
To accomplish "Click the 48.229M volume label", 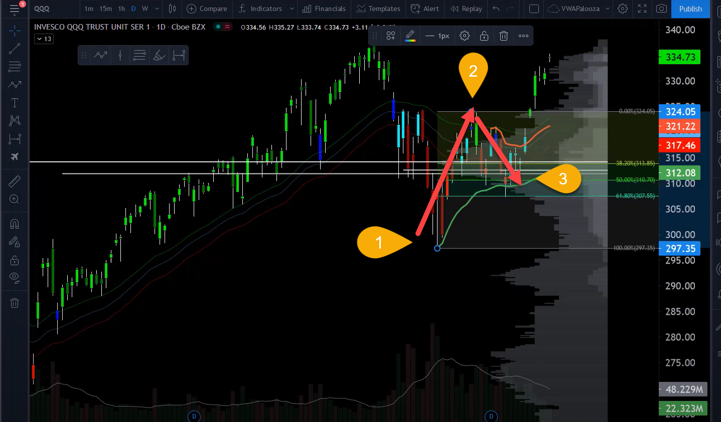I will point(683,389).
